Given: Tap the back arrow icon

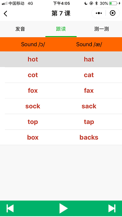Looking at the screenshot, I should [6, 13].
